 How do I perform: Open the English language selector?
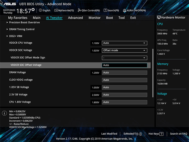(x=45, y=10)
